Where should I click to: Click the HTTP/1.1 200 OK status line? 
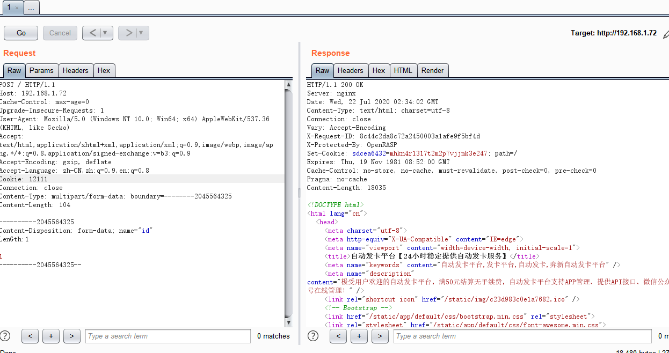coord(335,85)
